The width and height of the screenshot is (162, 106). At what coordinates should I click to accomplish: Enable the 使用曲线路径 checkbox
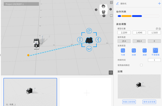141,65
